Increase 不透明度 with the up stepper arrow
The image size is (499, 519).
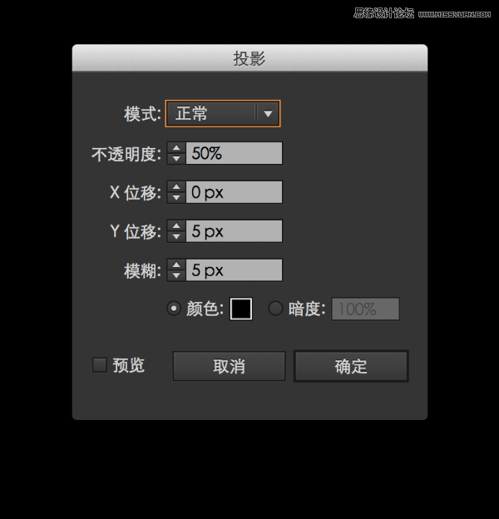(176, 148)
